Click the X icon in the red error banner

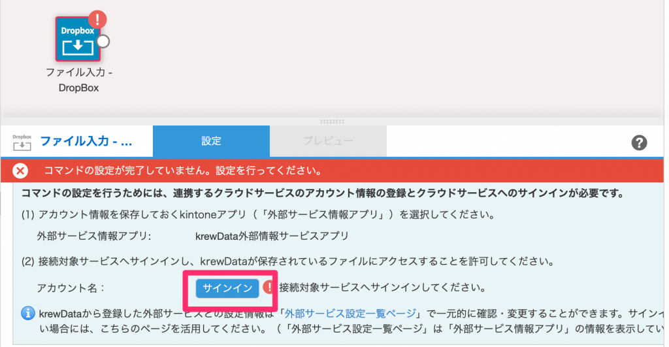(20, 171)
